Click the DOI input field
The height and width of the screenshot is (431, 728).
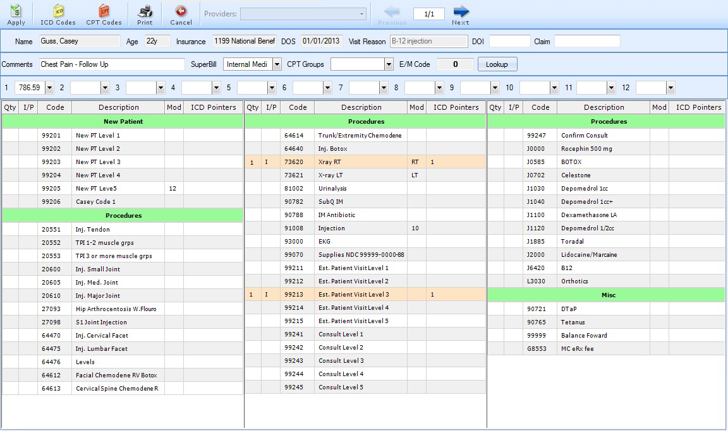pyautogui.click(x=509, y=42)
